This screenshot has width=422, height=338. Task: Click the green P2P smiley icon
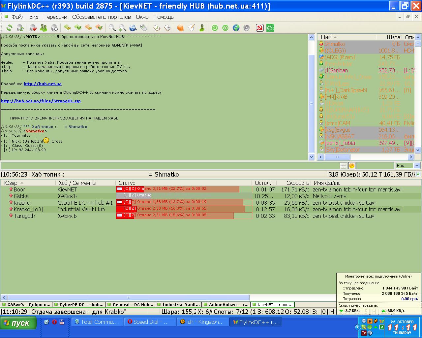270,28
